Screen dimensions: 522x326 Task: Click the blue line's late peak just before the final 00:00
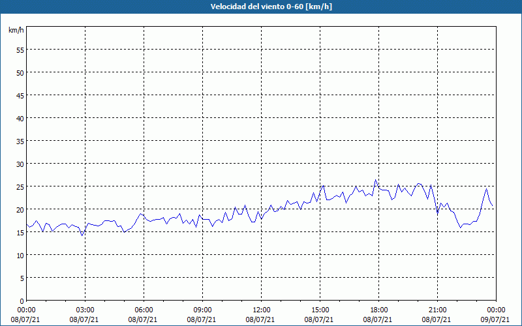click(x=486, y=189)
